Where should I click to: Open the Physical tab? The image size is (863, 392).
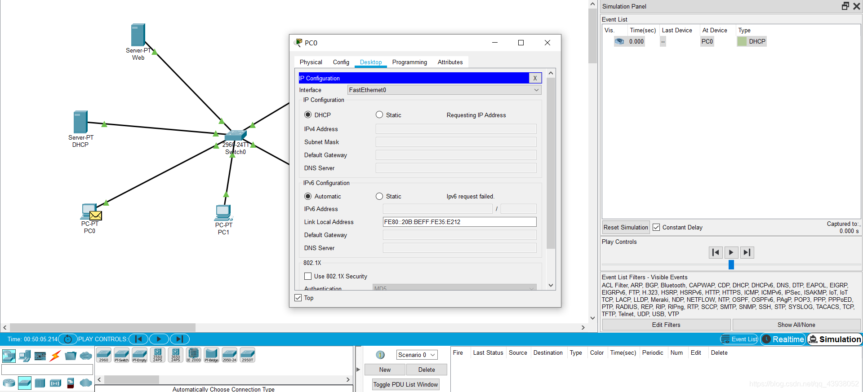click(x=311, y=62)
